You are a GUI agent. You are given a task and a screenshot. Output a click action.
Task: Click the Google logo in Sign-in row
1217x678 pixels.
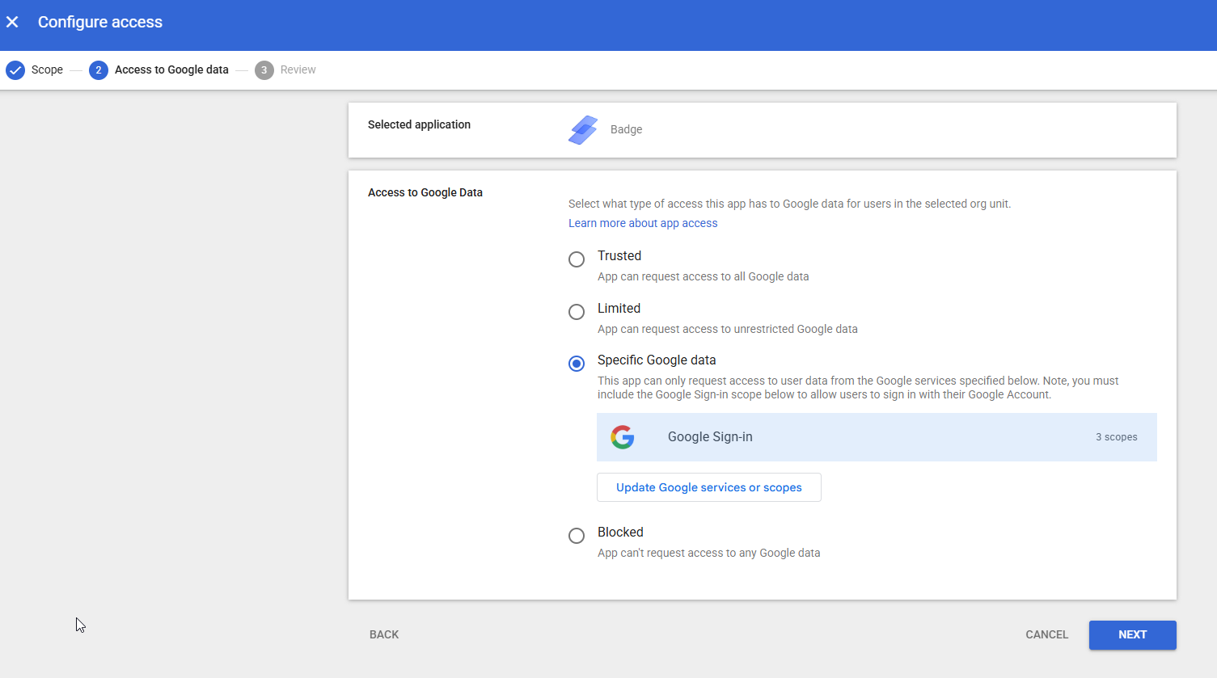pos(623,437)
